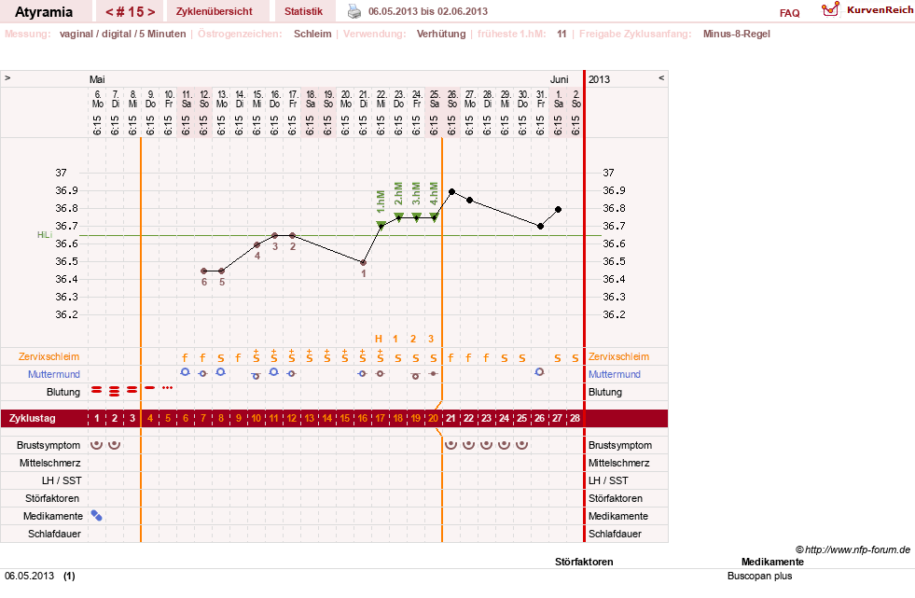Image resolution: width=915 pixels, height=598 pixels.
Task: Click the 2.hM temperature triangle marker
Action: [398, 217]
